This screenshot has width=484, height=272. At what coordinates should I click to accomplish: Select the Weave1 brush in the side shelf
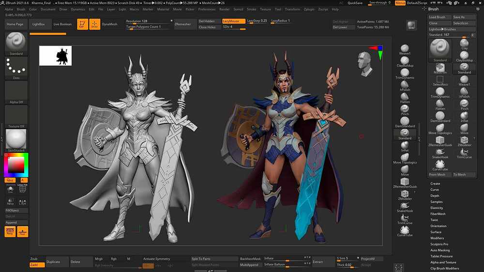click(x=405, y=50)
